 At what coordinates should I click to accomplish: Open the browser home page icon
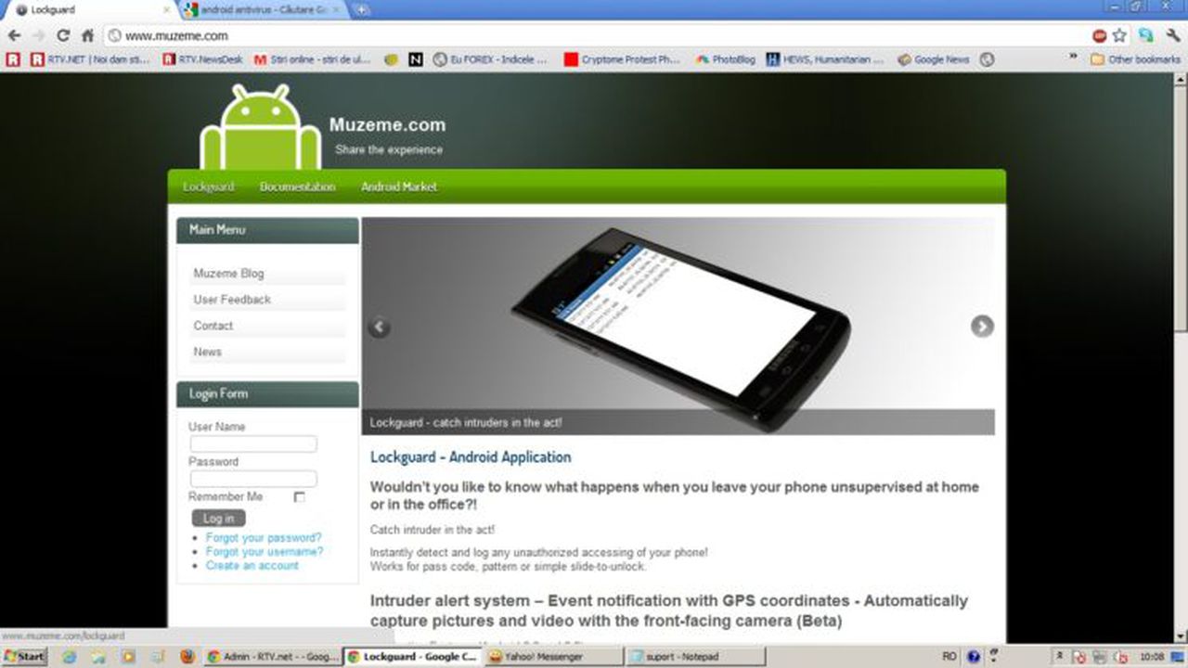[87, 35]
